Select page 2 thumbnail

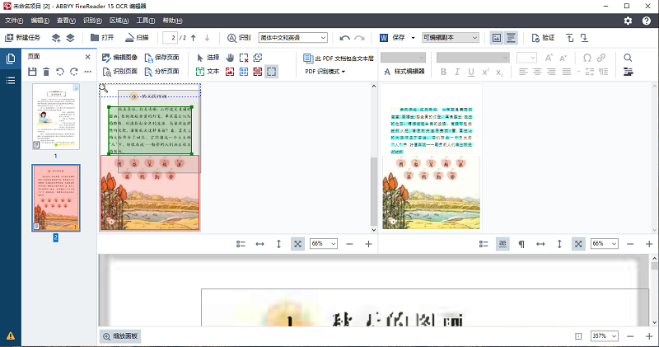click(x=56, y=198)
